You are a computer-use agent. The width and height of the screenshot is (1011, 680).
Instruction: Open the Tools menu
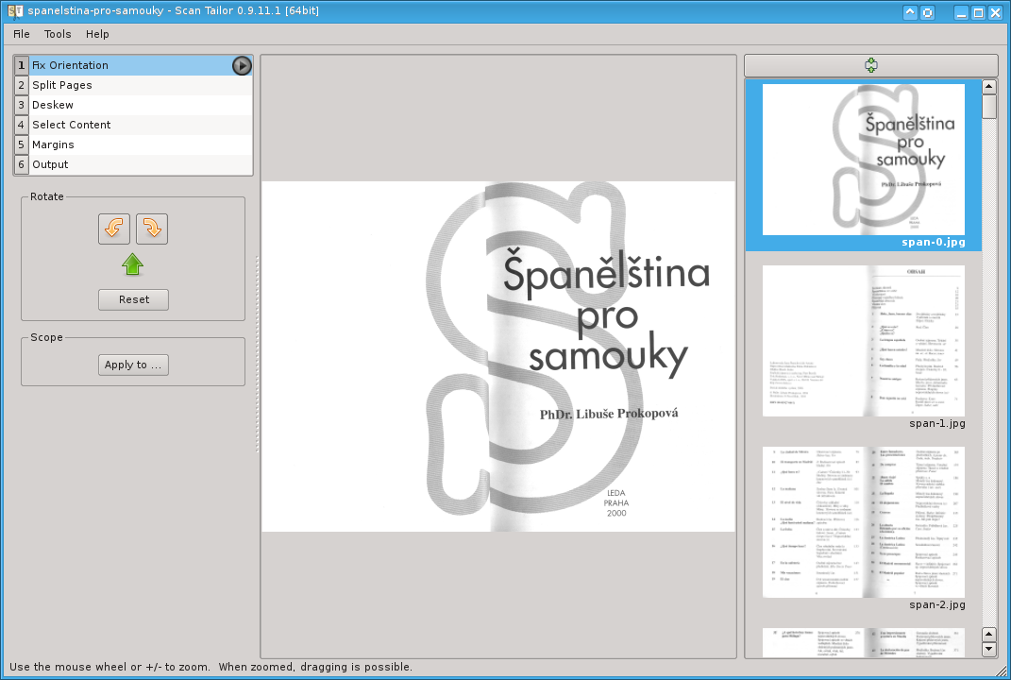(58, 34)
